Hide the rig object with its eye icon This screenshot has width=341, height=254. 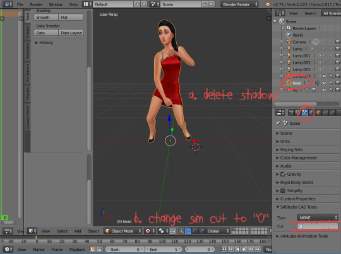click(x=324, y=89)
